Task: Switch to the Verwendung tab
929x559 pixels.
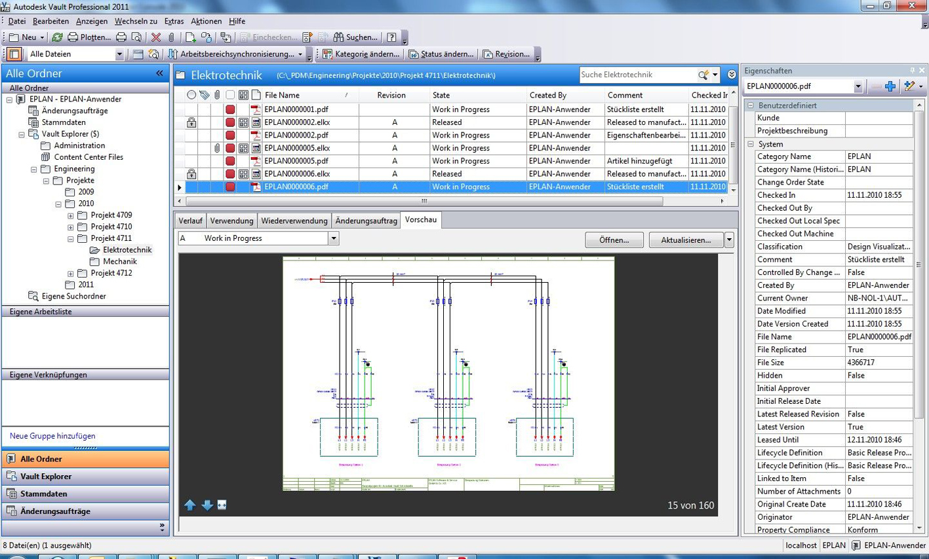Action: 231,221
